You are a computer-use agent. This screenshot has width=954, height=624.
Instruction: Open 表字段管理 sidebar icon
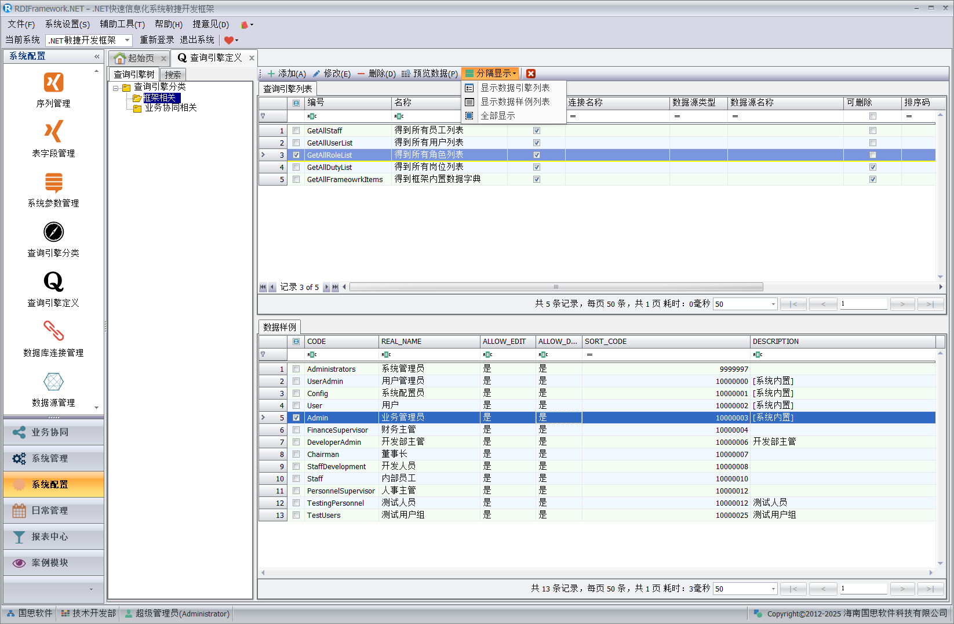pos(53,132)
